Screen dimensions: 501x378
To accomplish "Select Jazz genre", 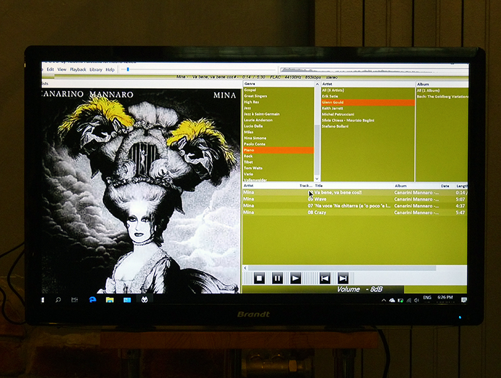I will pyautogui.click(x=278, y=108).
